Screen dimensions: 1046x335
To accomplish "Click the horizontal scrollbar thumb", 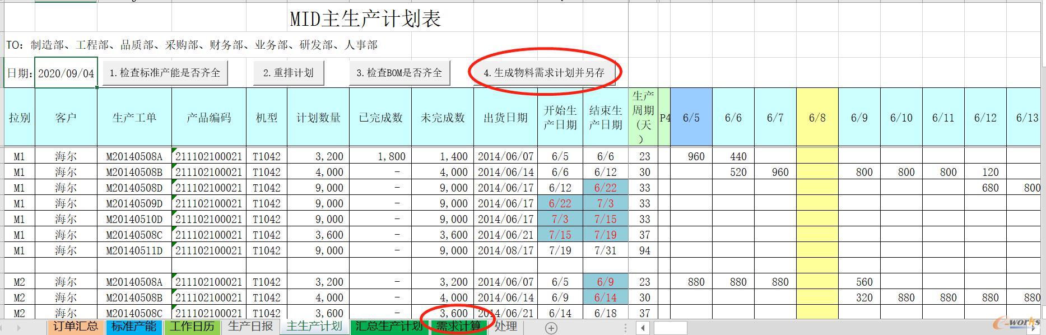I will point(670,328).
